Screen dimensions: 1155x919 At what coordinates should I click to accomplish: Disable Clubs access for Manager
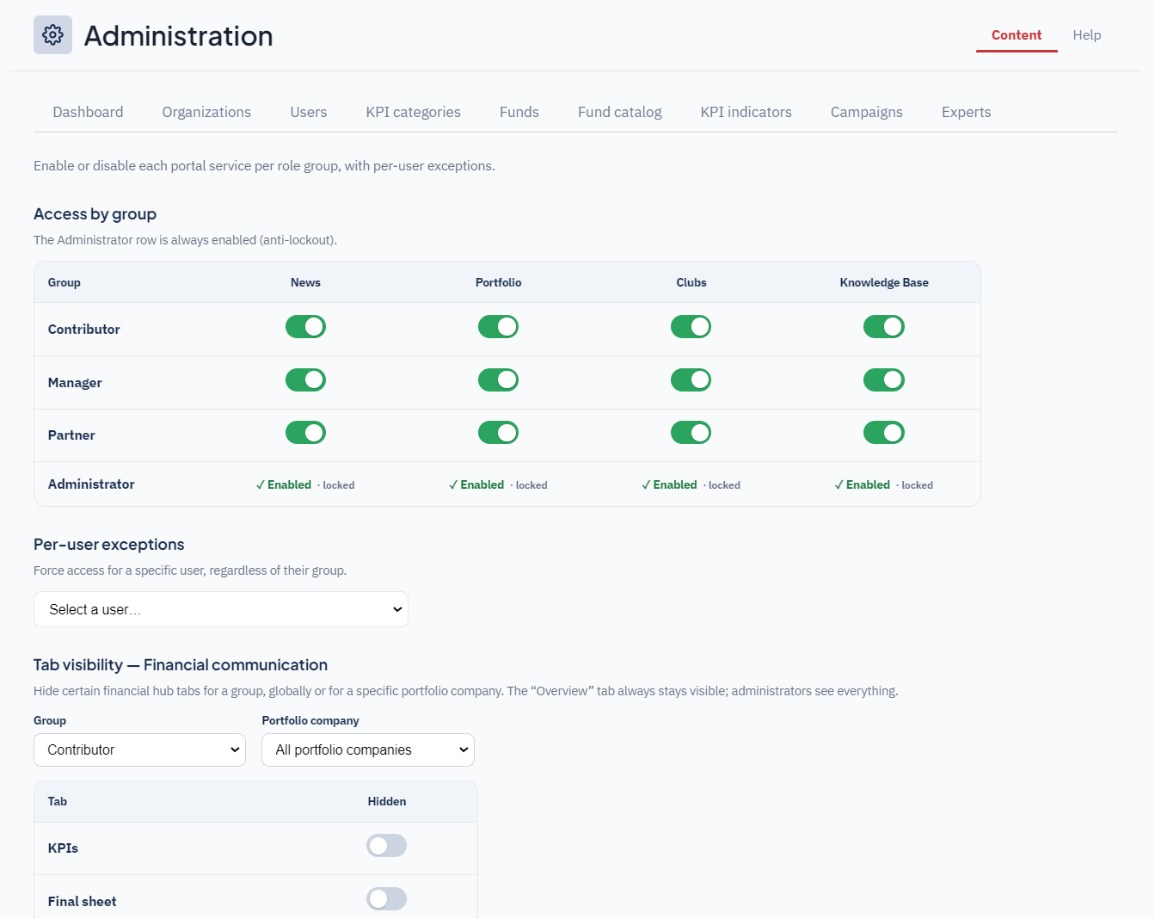click(x=691, y=380)
